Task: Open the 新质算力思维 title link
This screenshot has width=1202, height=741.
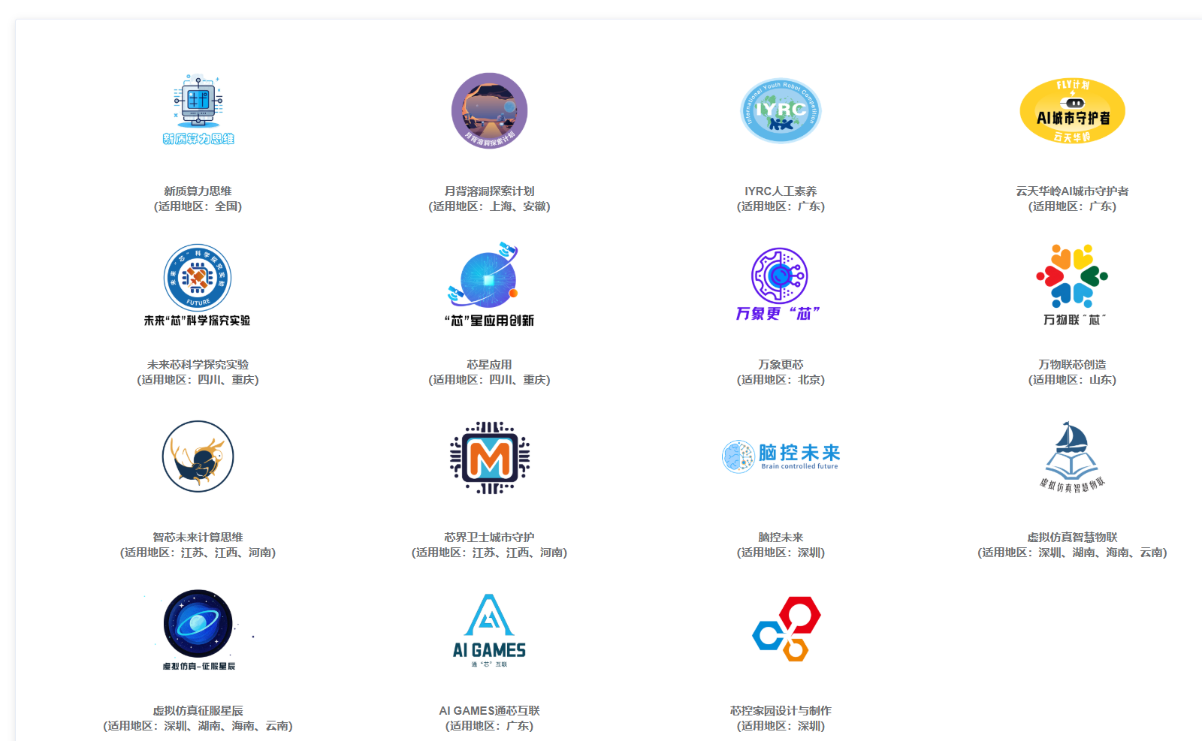Action: click(198, 191)
